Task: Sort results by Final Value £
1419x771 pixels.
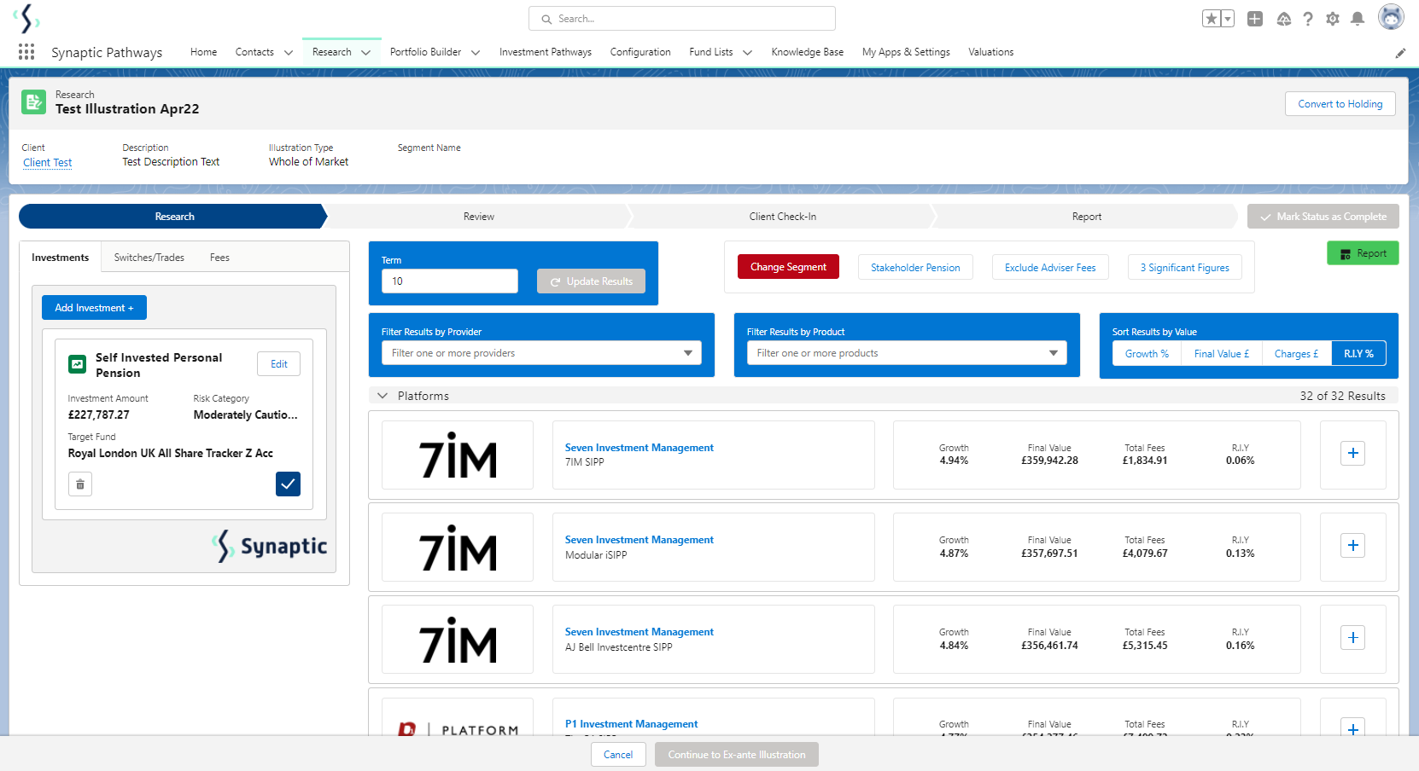Action: tap(1222, 354)
